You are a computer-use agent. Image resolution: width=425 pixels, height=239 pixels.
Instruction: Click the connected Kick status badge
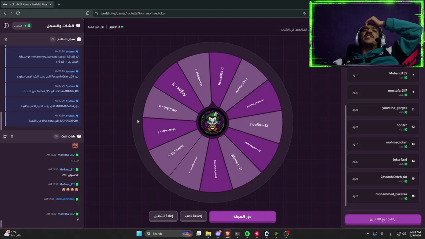point(22,26)
